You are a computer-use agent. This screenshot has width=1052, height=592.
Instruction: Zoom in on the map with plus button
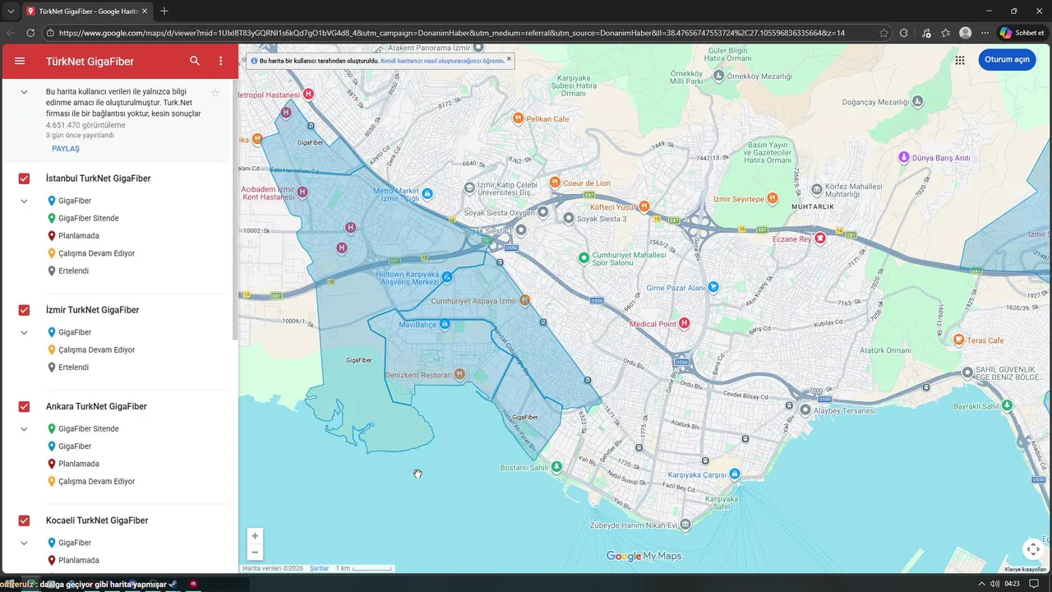(255, 535)
